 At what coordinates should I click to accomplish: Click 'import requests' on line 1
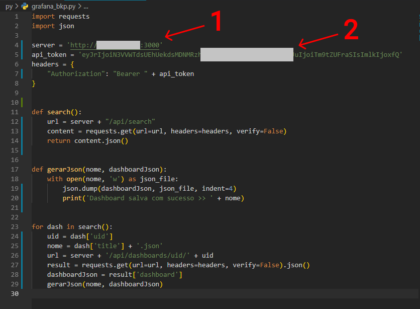pos(60,17)
